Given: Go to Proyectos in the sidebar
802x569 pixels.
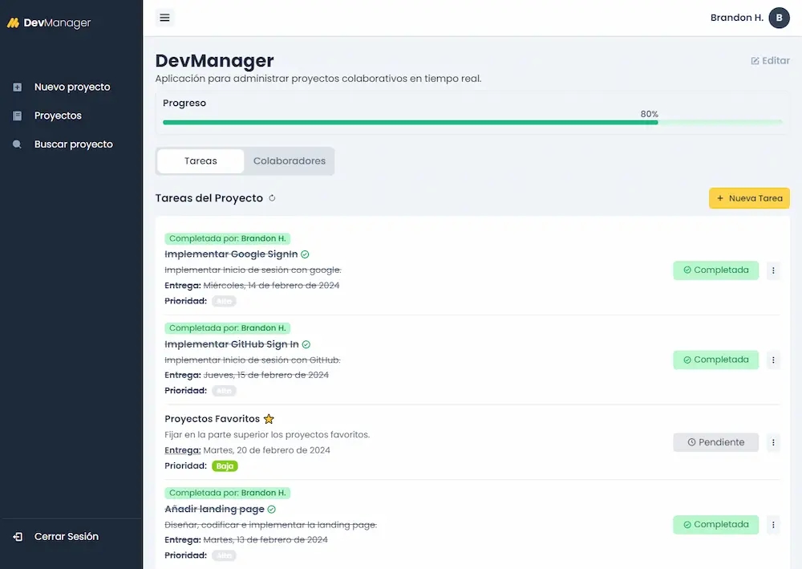Looking at the screenshot, I should [x=58, y=116].
